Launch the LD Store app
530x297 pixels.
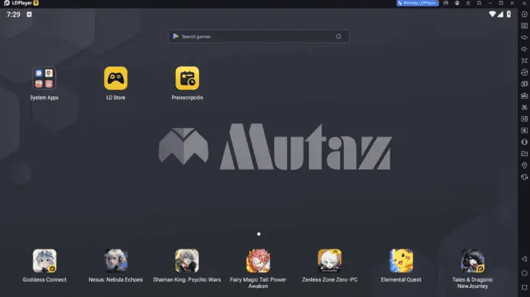(115, 78)
